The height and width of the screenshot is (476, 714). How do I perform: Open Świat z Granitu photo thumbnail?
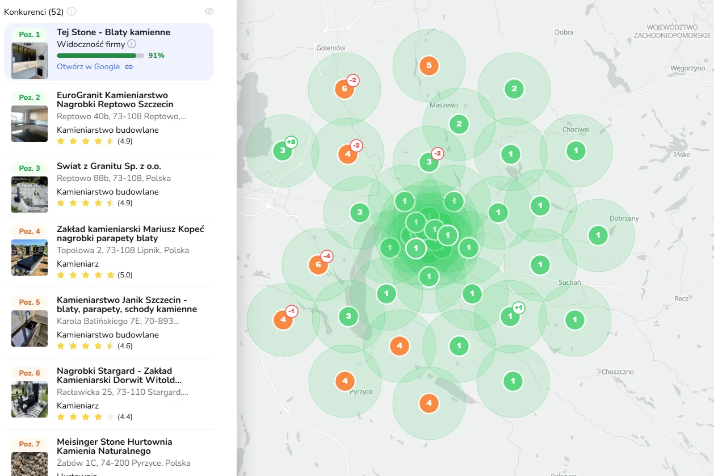[30, 195]
